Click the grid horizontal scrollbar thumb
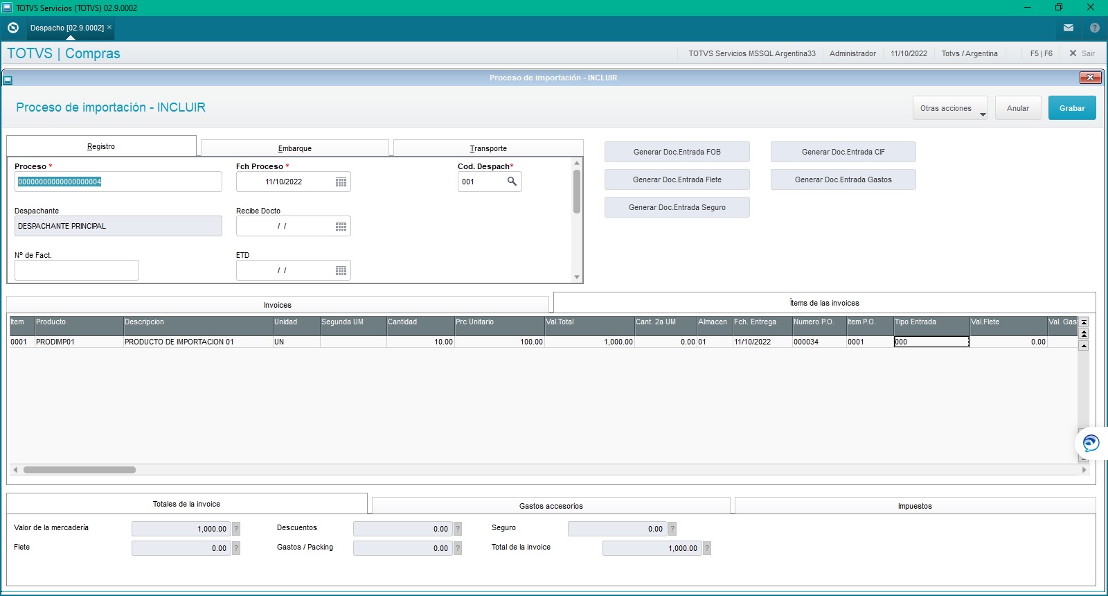 pos(80,470)
